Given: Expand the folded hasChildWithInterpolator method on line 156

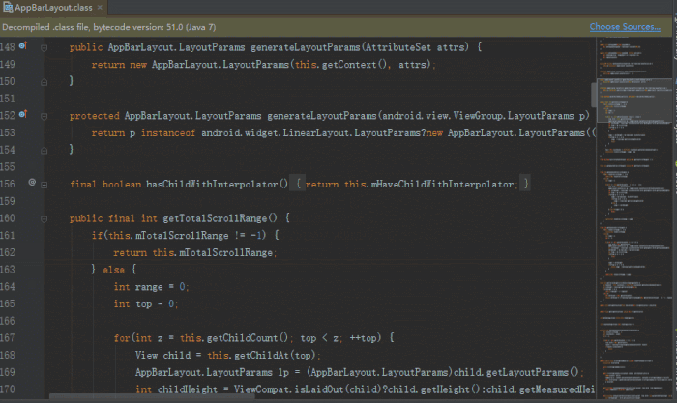Looking at the screenshot, I should point(44,185).
